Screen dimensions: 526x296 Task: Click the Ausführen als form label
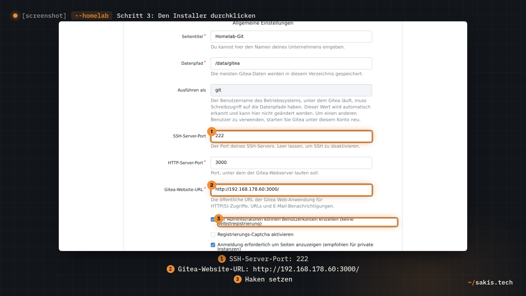pos(192,90)
